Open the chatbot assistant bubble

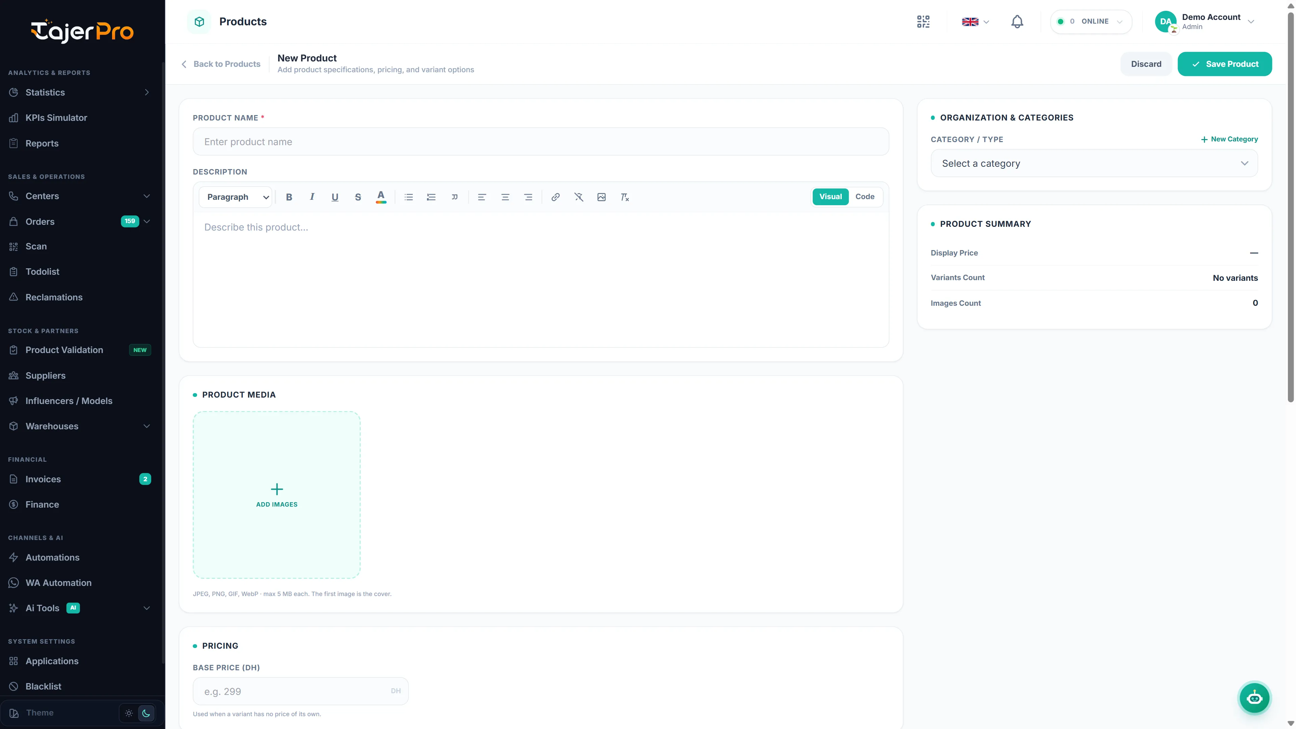(x=1254, y=698)
